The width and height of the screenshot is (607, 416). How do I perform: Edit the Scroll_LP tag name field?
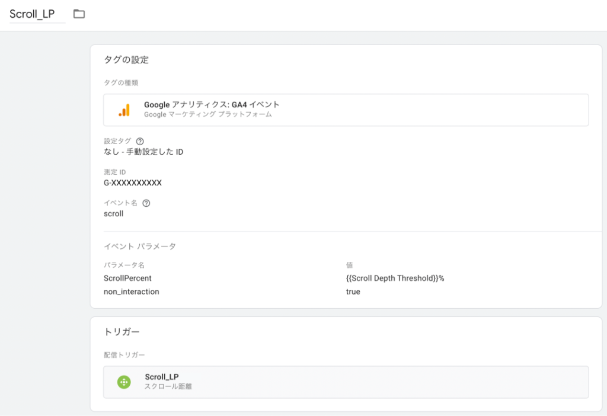point(33,14)
